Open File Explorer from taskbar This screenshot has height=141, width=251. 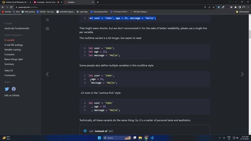pos(140,138)
